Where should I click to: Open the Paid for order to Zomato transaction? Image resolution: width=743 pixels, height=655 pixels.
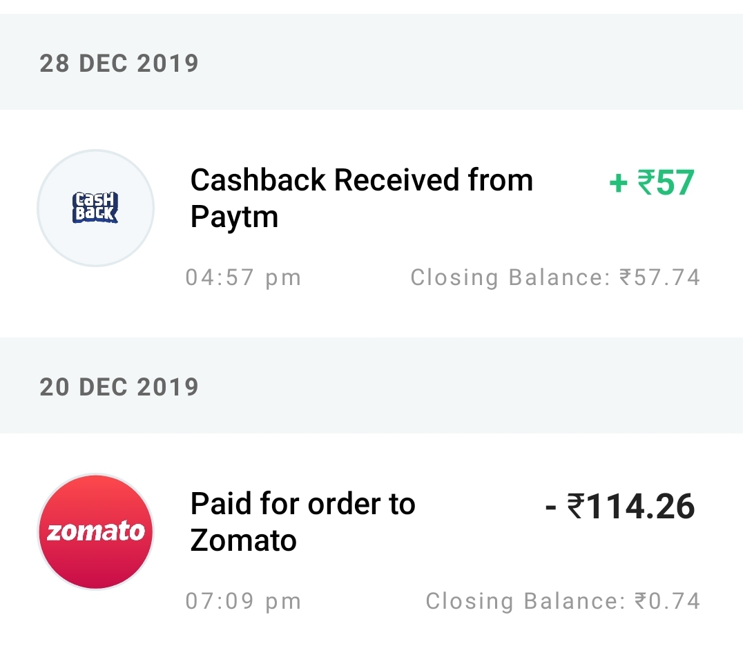[x=302, y=522]
